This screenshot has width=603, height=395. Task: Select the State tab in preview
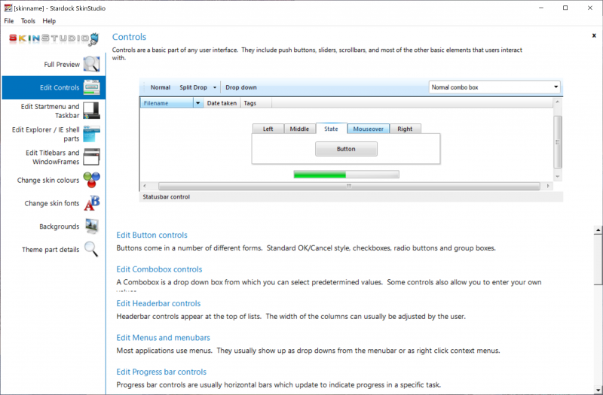(331, 129)
